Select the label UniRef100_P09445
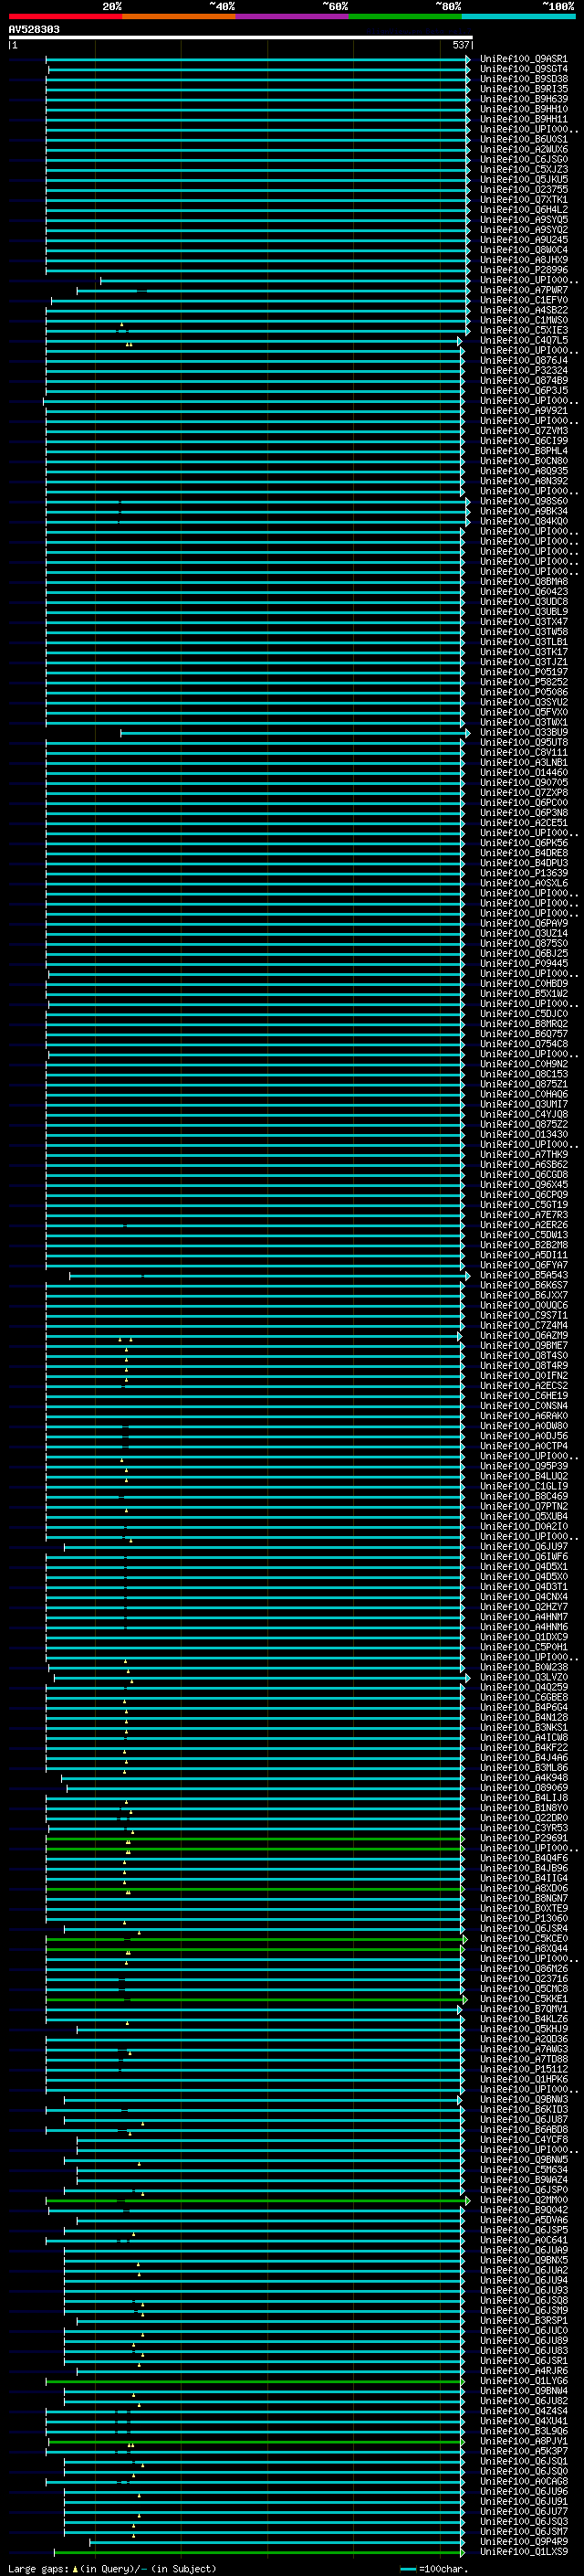The image size is (584, 2576). pyautogui.click(x=524, y=963)
